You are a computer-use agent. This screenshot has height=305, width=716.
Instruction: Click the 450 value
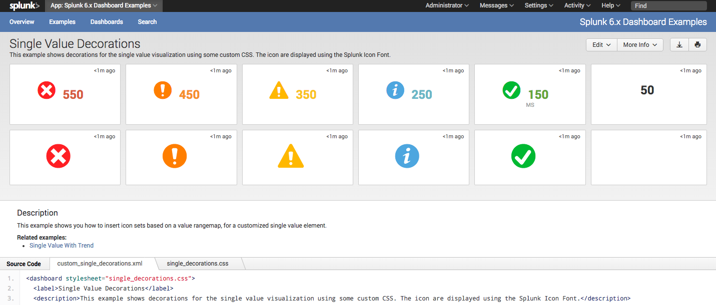(189, 94)
